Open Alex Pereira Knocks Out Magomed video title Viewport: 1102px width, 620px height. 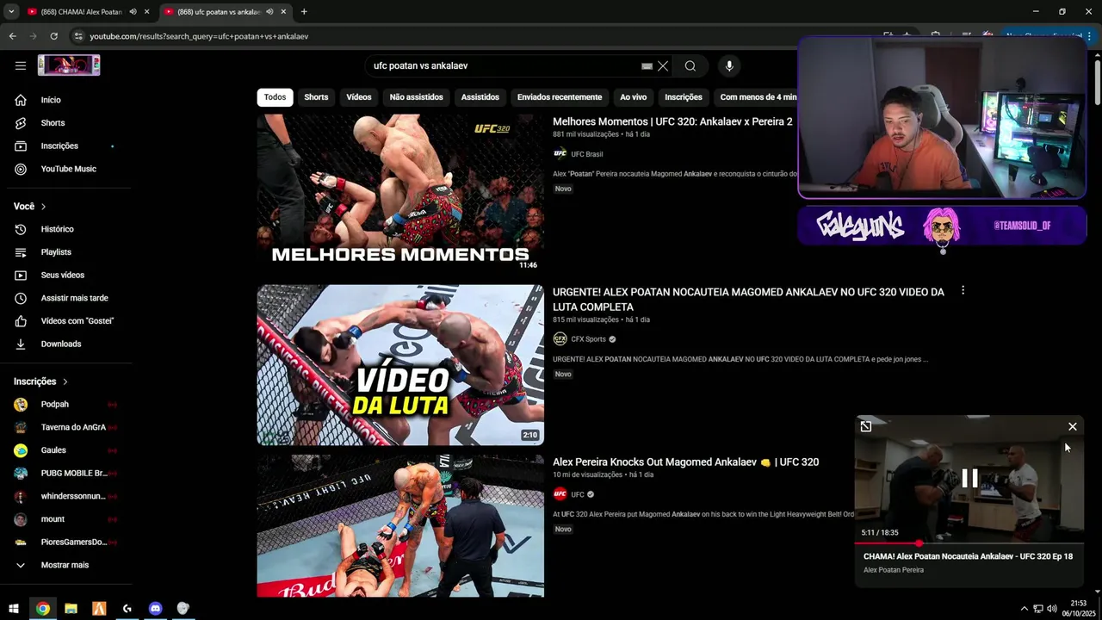point(685,462)
